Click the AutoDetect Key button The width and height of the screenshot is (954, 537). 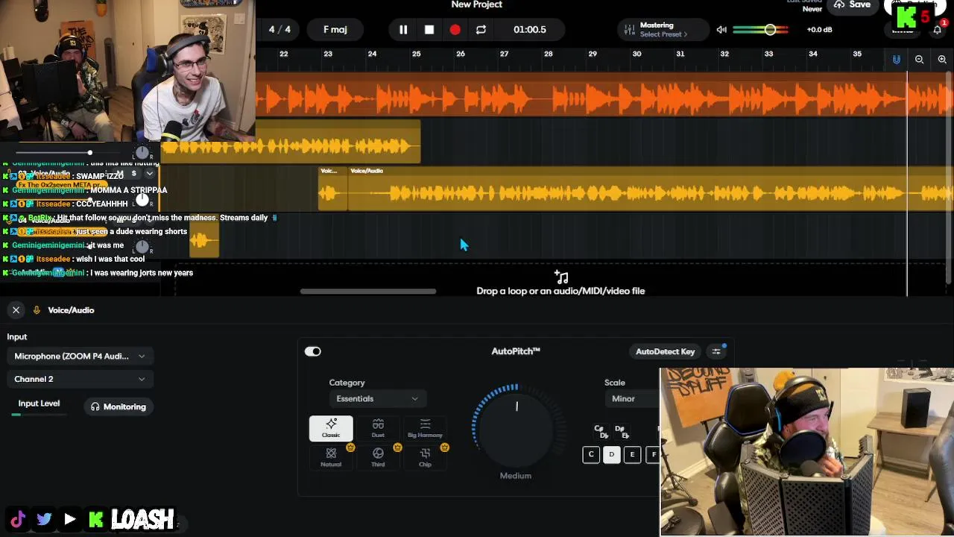pyautogui.click(x=665, y=351)
